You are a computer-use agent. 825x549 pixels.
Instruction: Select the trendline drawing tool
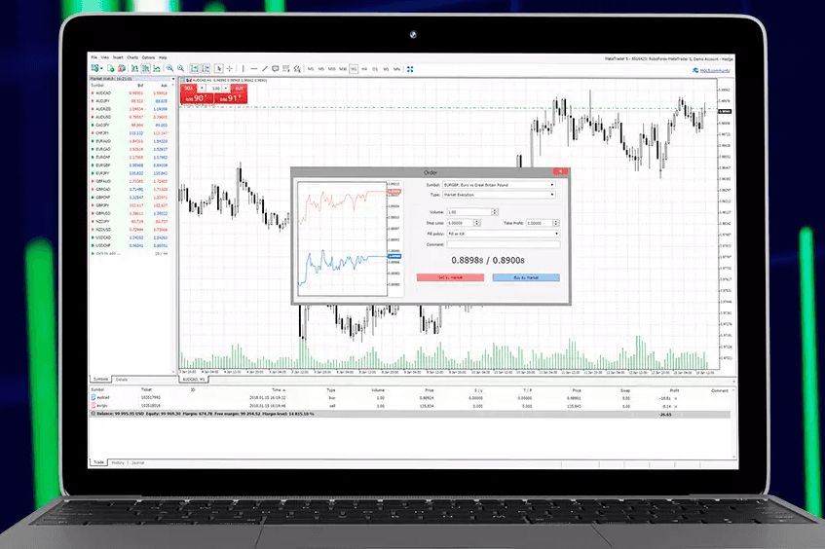[265, 68]
